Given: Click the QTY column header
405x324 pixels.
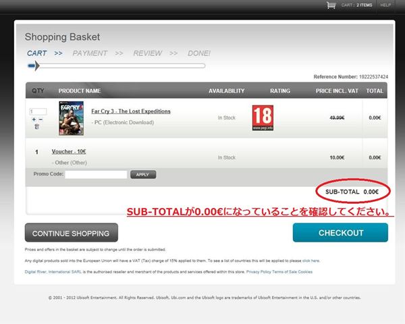Looking at the screenshot, I should (38, 90).
